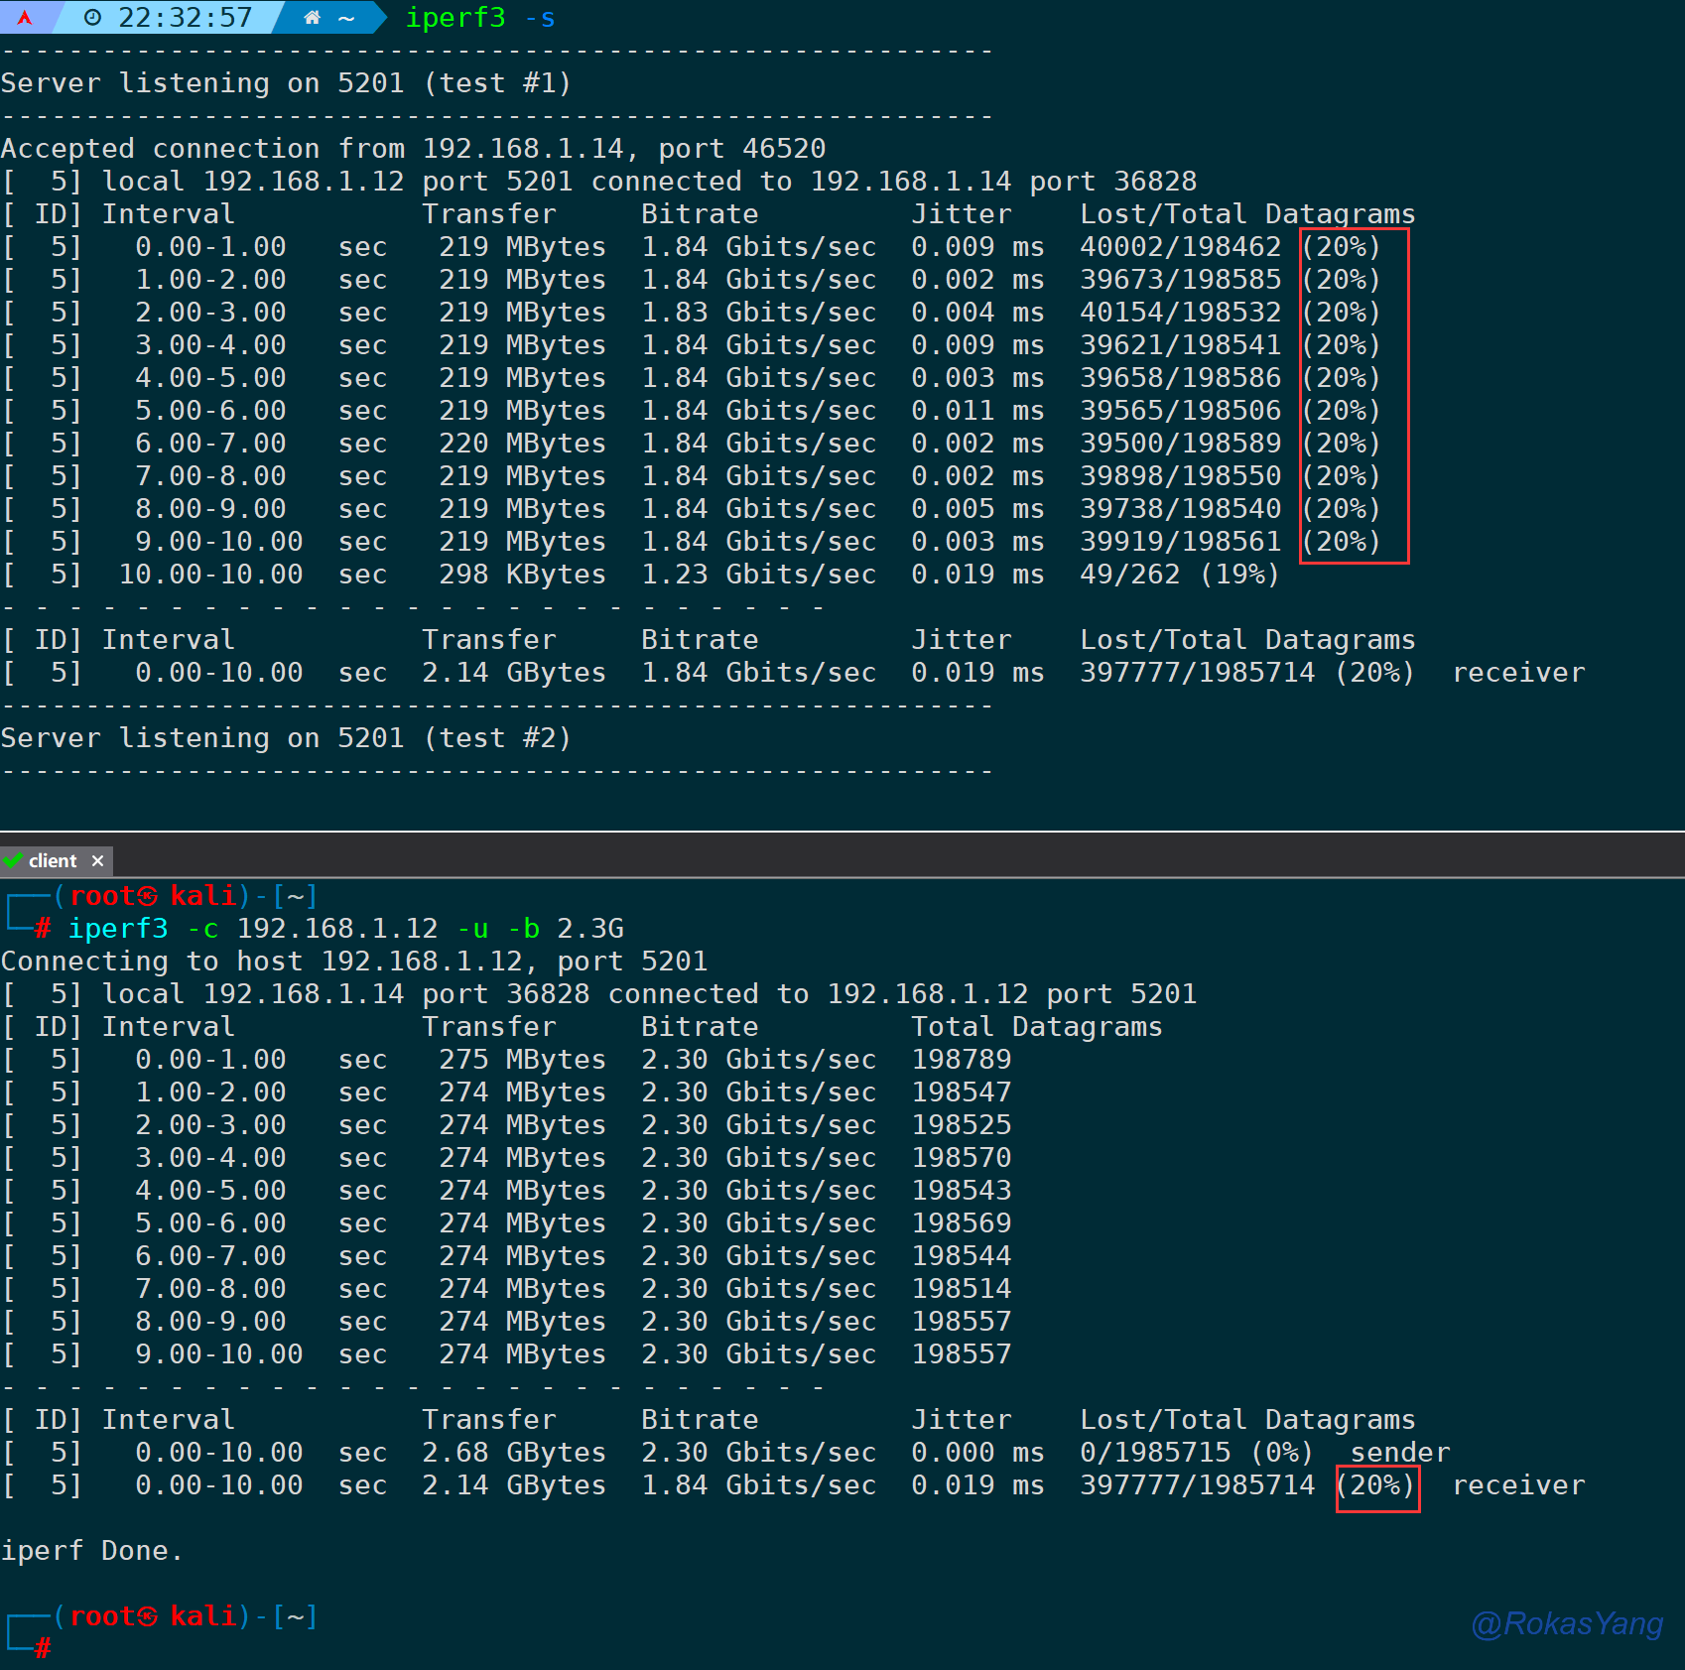
Task: Click the Kali symbol in the bottom prompt
Action: [x=148, y=1617]
